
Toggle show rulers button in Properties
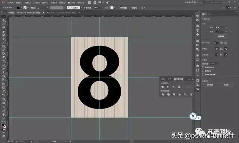217,43
